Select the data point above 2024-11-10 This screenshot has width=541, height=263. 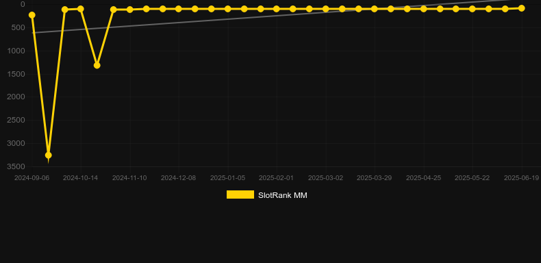point(129,10)
